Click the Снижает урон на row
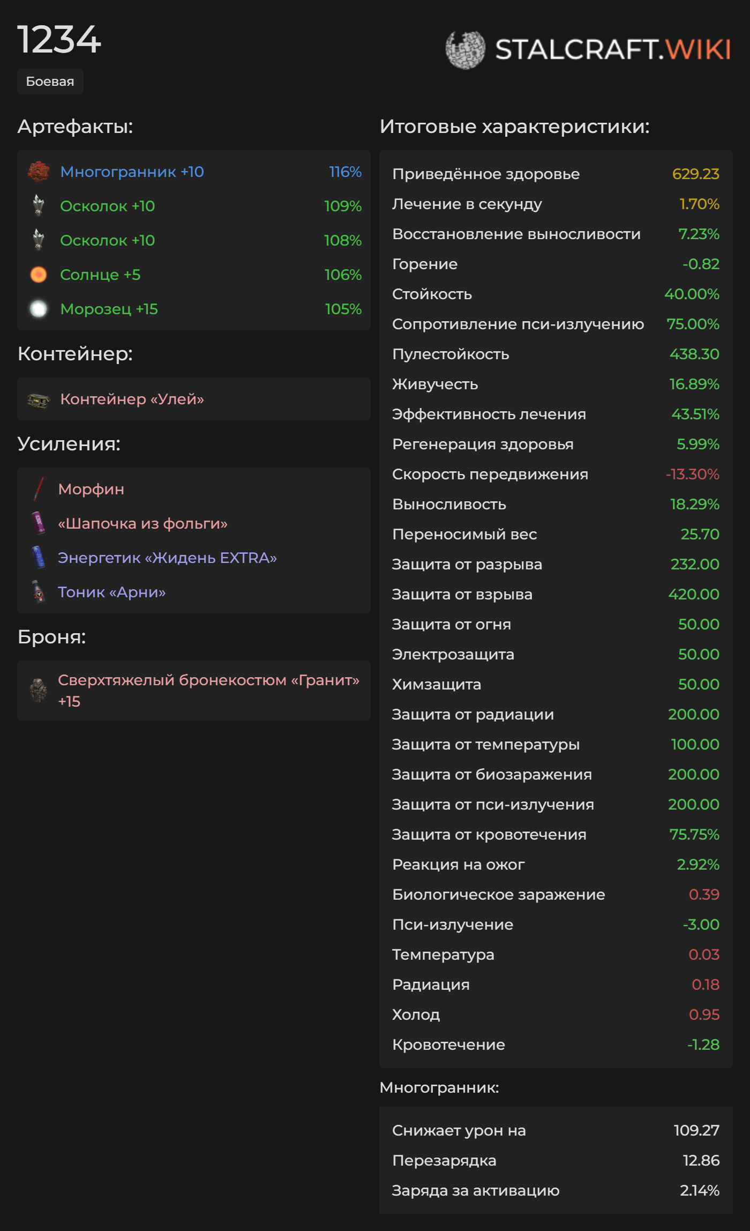Viewport: 750px width, 1231px height. point(556,1130)
